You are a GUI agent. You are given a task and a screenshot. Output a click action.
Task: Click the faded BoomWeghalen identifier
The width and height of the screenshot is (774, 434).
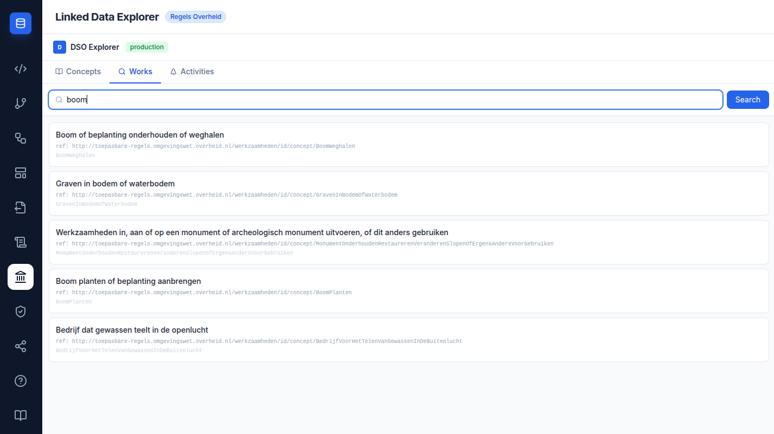pos(75,156)
